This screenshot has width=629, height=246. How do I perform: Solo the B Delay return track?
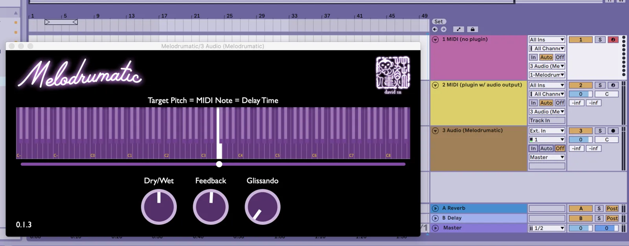[599, 218]
